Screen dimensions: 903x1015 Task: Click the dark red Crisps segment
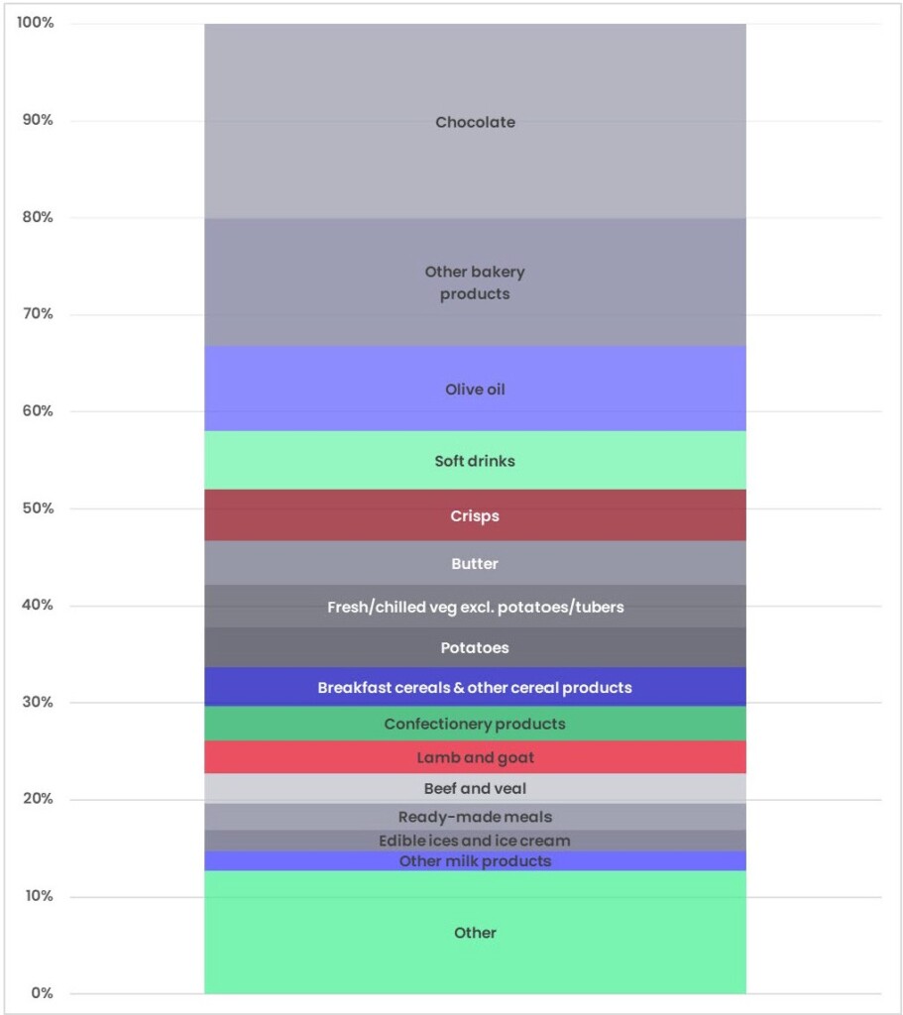(x=475, y=515)
